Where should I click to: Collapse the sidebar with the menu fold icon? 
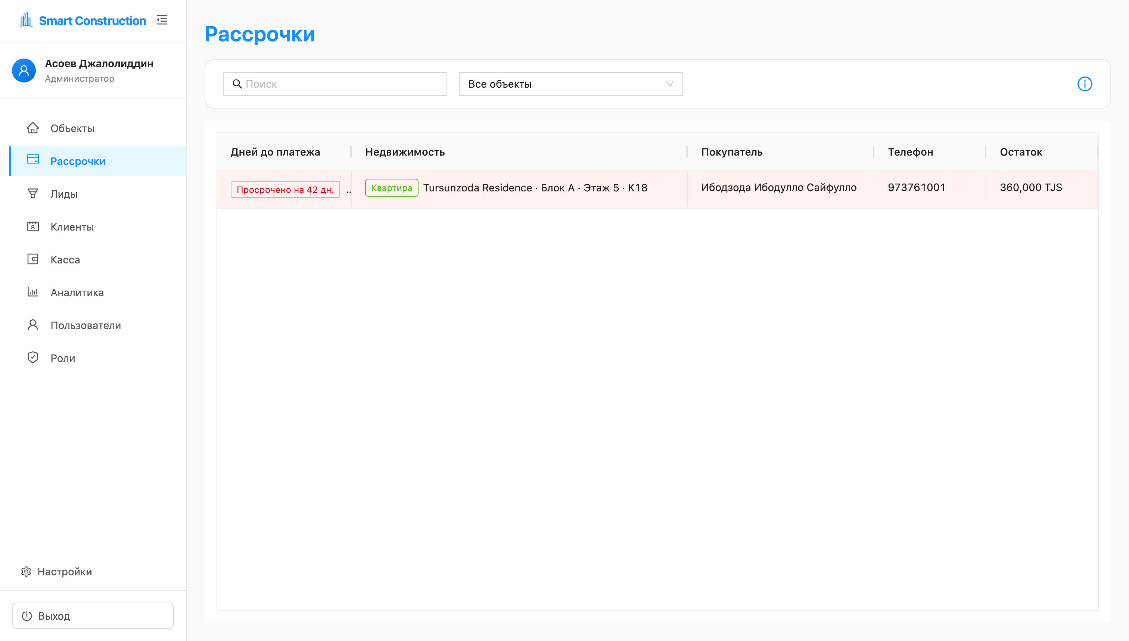click(162, 20)
